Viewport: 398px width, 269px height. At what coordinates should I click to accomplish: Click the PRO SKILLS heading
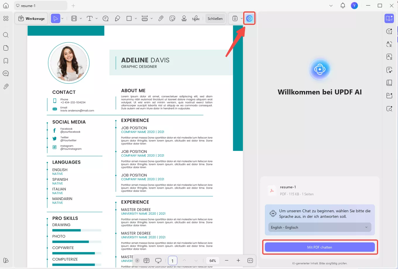point(65,218)
